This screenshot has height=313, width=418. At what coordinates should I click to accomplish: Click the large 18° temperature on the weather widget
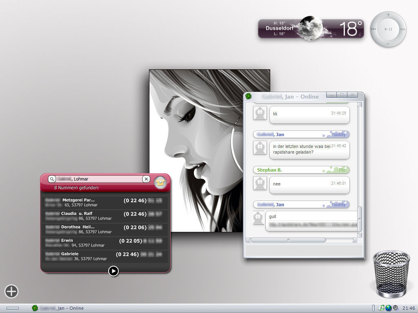pyautogui.click(x=351, y=29)
